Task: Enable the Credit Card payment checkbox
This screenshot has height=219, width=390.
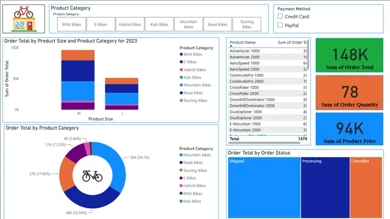Action: (280, 16)
